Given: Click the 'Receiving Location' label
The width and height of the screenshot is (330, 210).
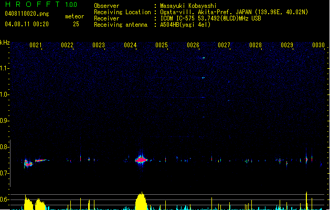Looking at the screenshot, I should pos(122,12).
